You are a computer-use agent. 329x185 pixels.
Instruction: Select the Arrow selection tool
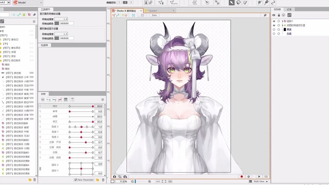(x=231, y=3)
